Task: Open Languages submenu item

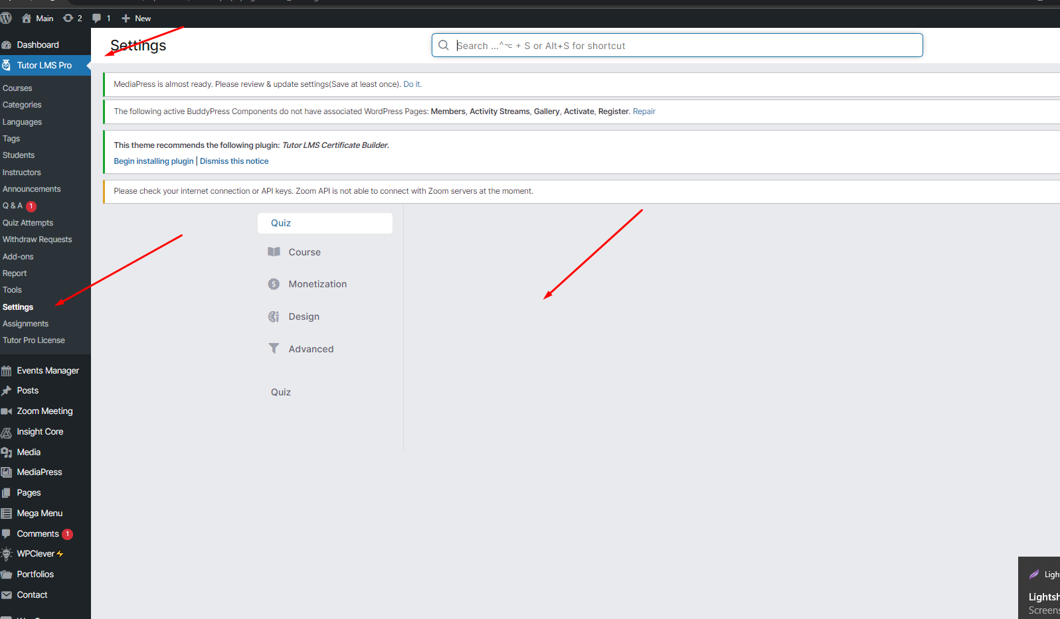Action: point(22,122)
